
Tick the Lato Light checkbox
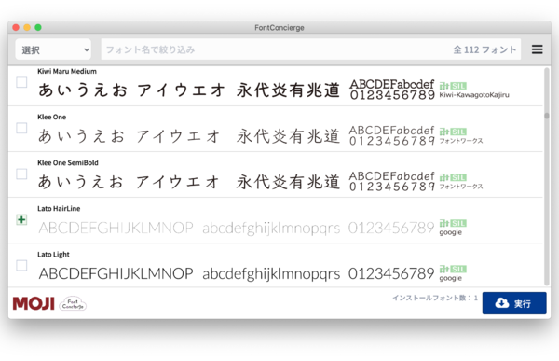pos(21,265)
